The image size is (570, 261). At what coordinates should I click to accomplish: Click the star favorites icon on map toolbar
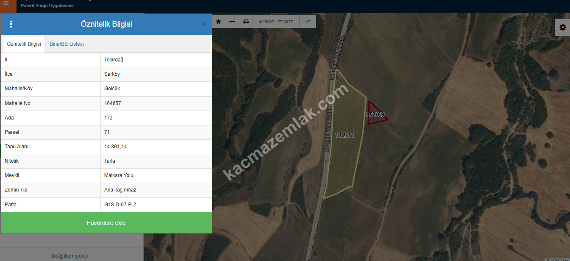(219, 22)
